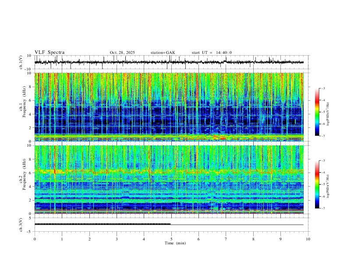This screenshot has height=268, width=347.
Task: Click the ch.2 spectrogram color scale bar
Action: (317, 184)
